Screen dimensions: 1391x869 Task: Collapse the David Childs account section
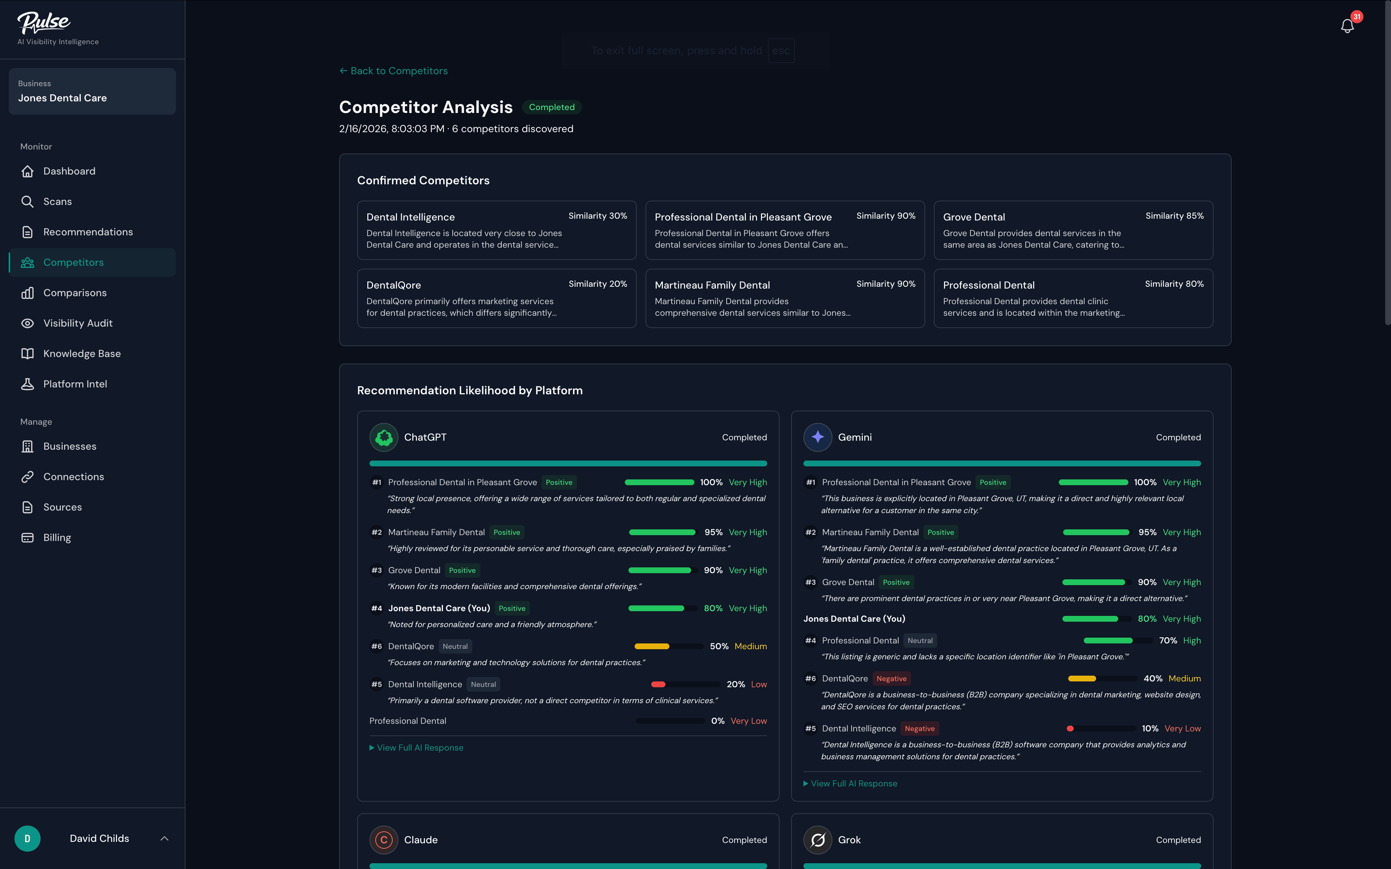[x=165, y=838]
